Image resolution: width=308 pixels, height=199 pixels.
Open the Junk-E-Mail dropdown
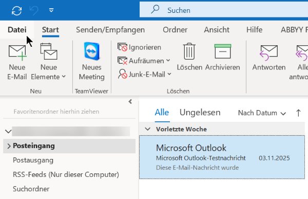click(x=145, y=74)
